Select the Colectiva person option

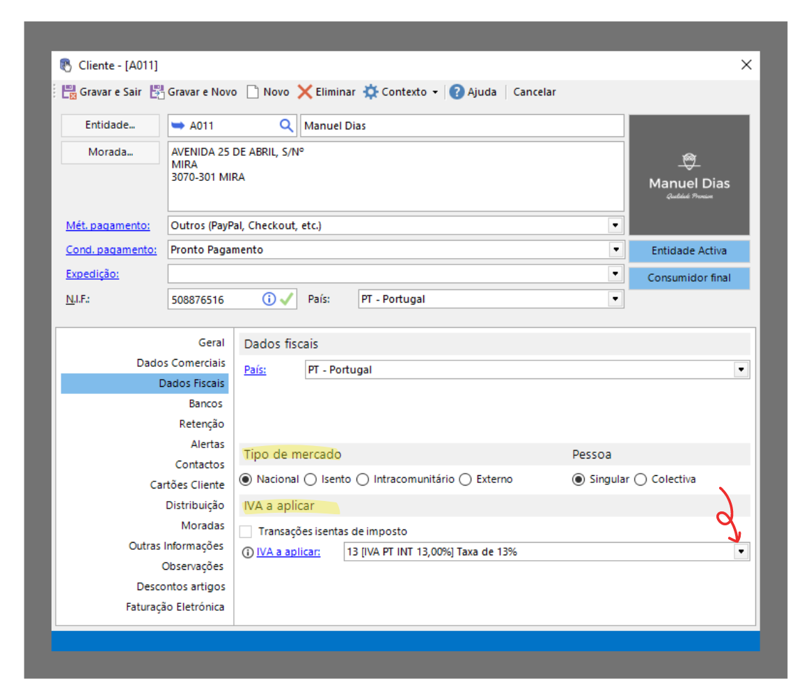[640, 479]
